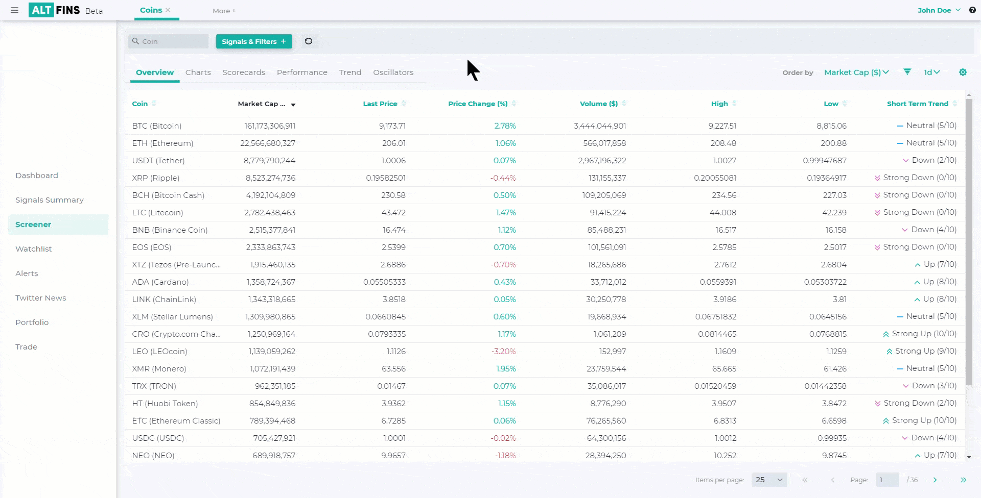Select the Overview tab

pyautogui.click(x=155, y=72)
